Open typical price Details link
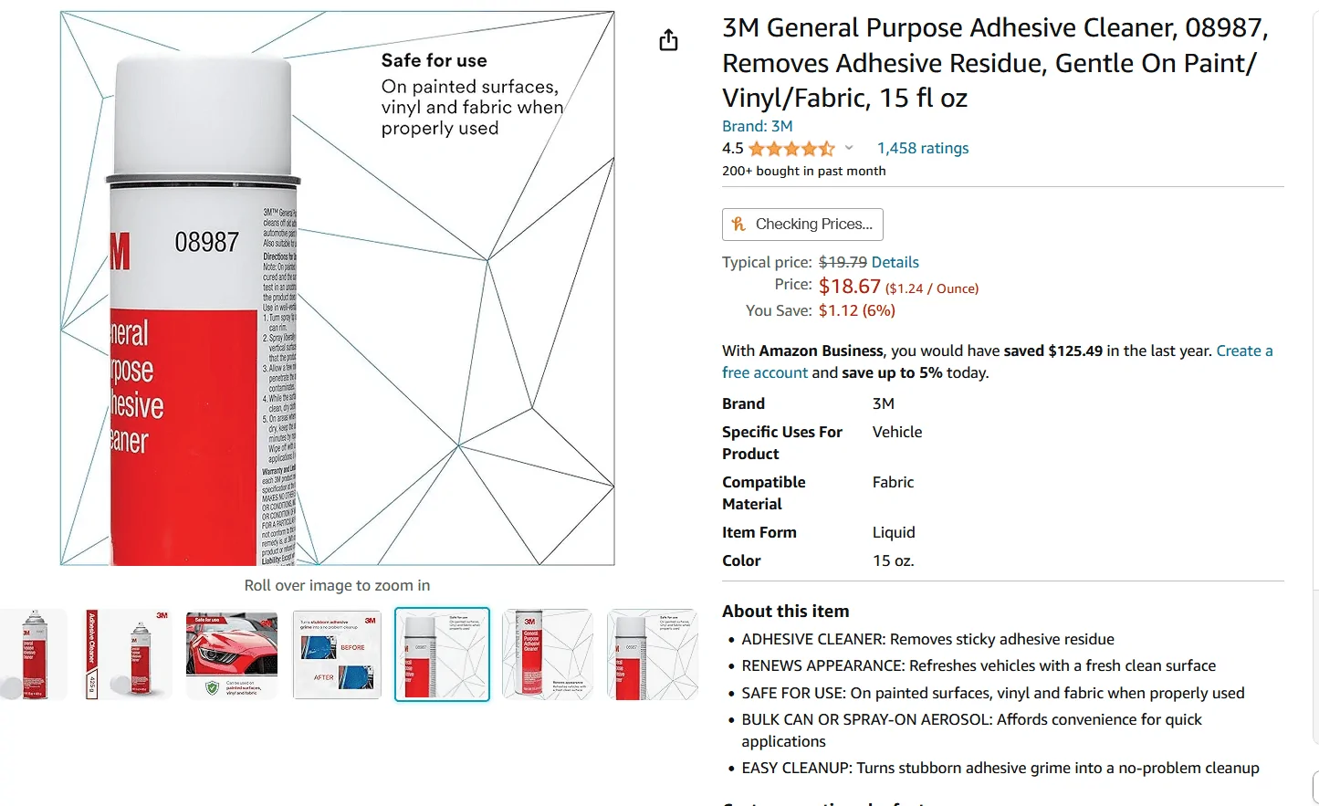This screenshot has width=1319, height=806. click(x=895, y=262)
